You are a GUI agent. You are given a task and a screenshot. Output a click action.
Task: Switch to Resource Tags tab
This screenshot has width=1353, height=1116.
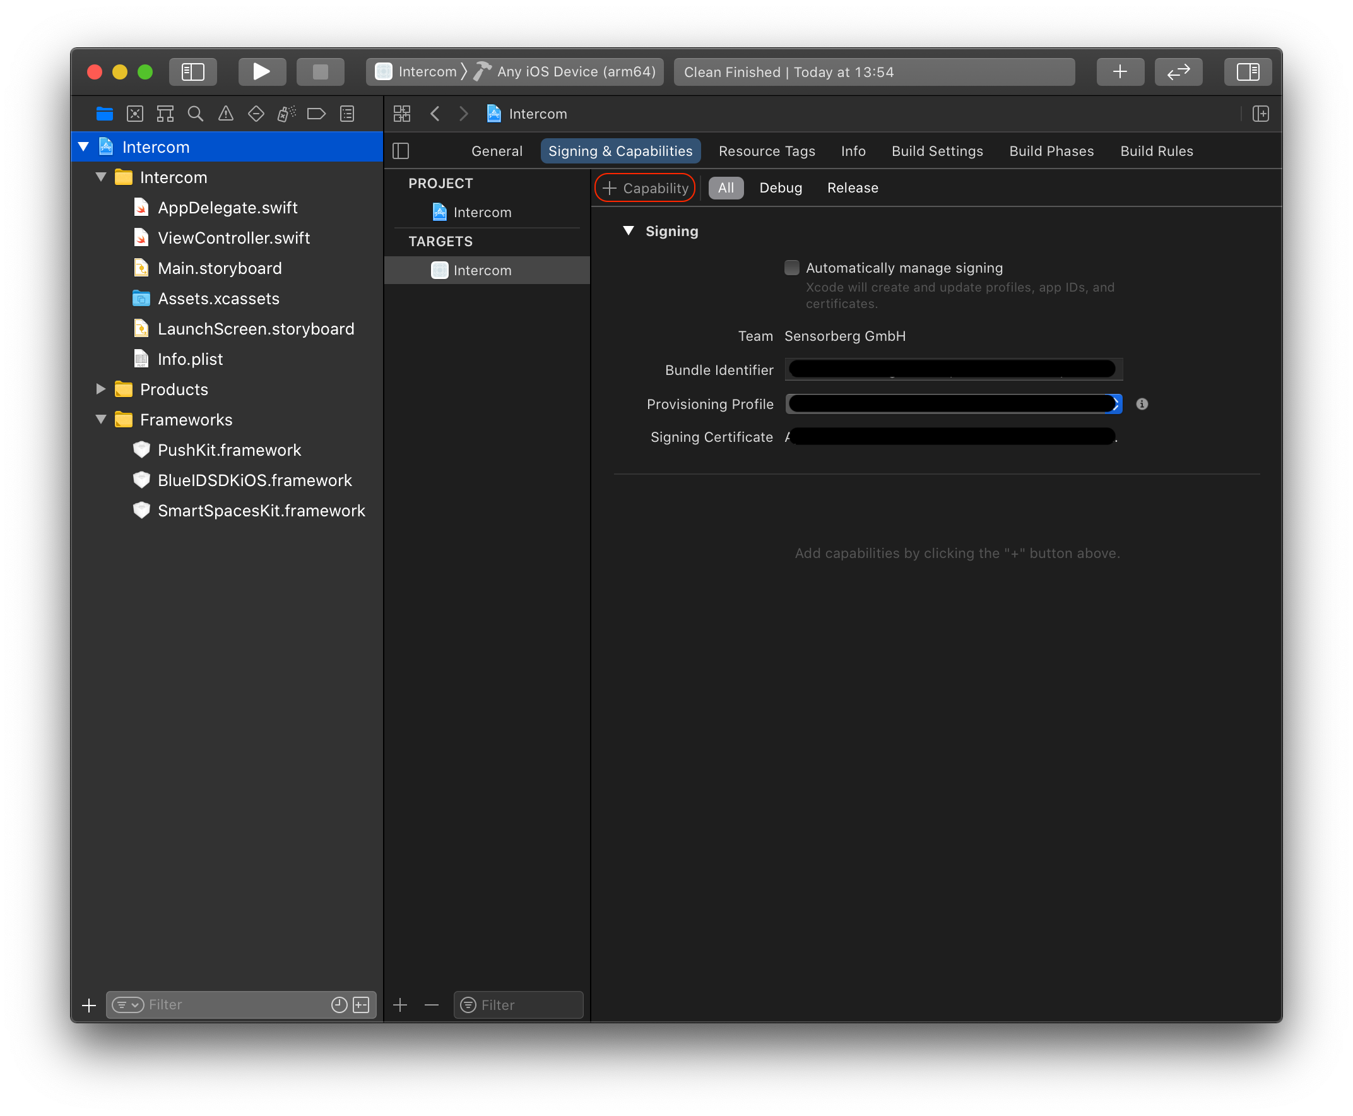click(x=767, y=151)
